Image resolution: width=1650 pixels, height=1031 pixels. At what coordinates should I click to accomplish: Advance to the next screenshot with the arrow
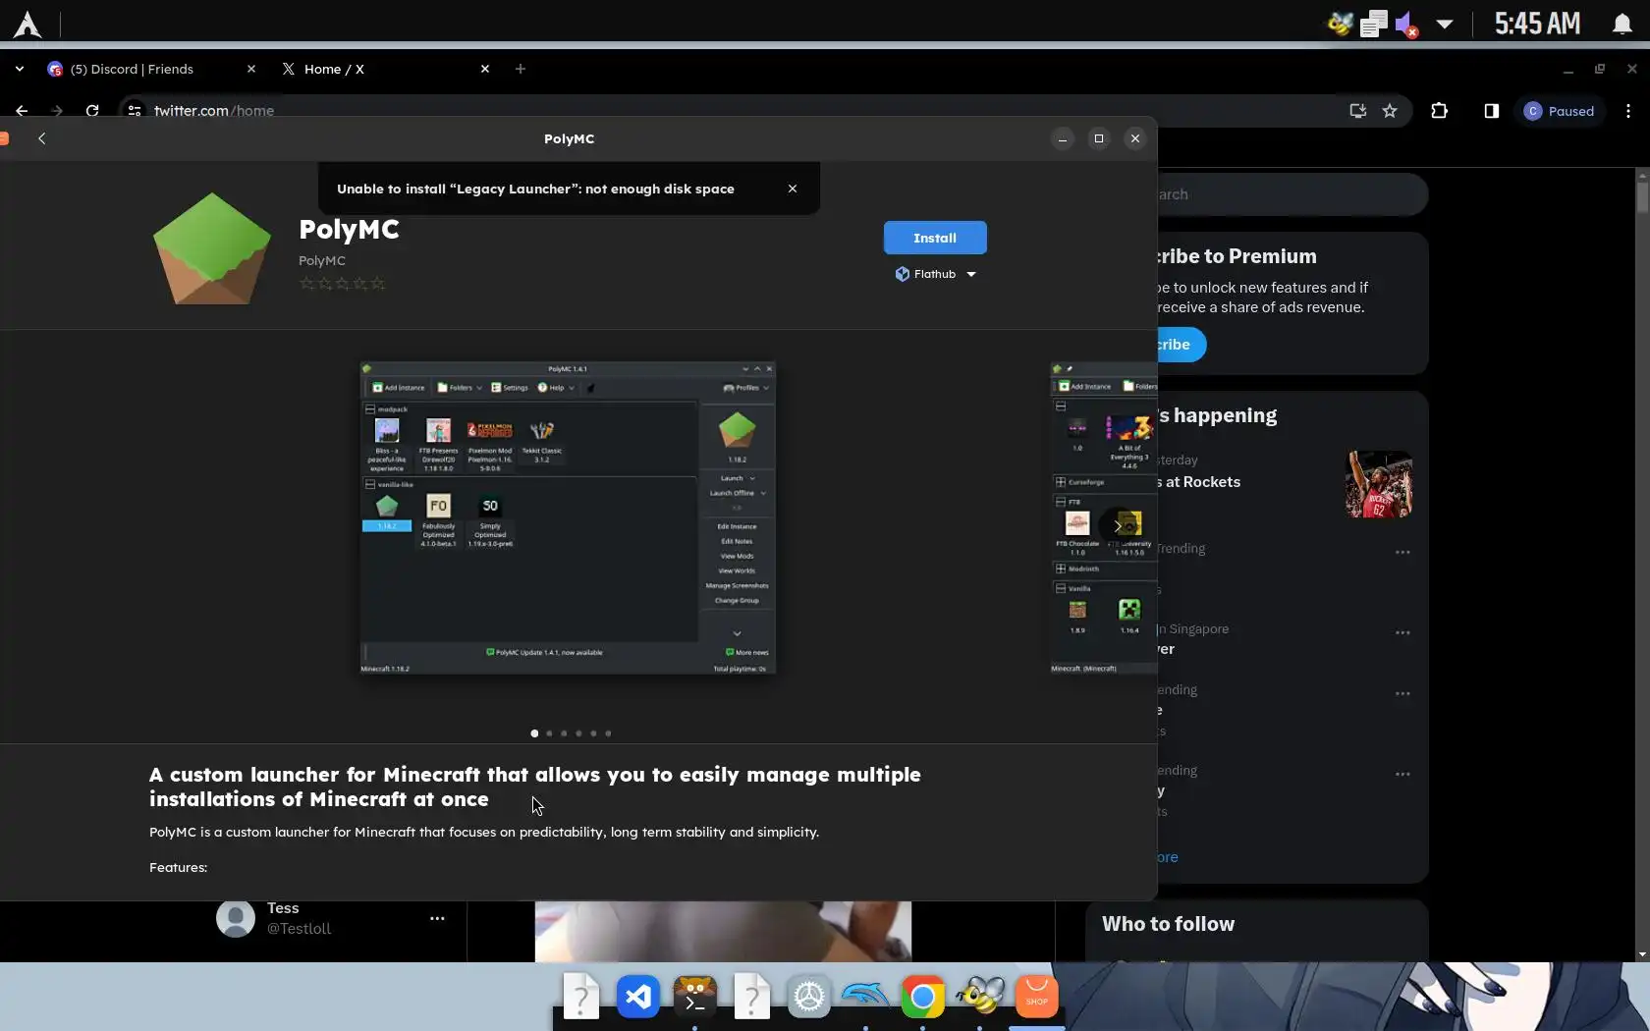tap(1117, 526)
